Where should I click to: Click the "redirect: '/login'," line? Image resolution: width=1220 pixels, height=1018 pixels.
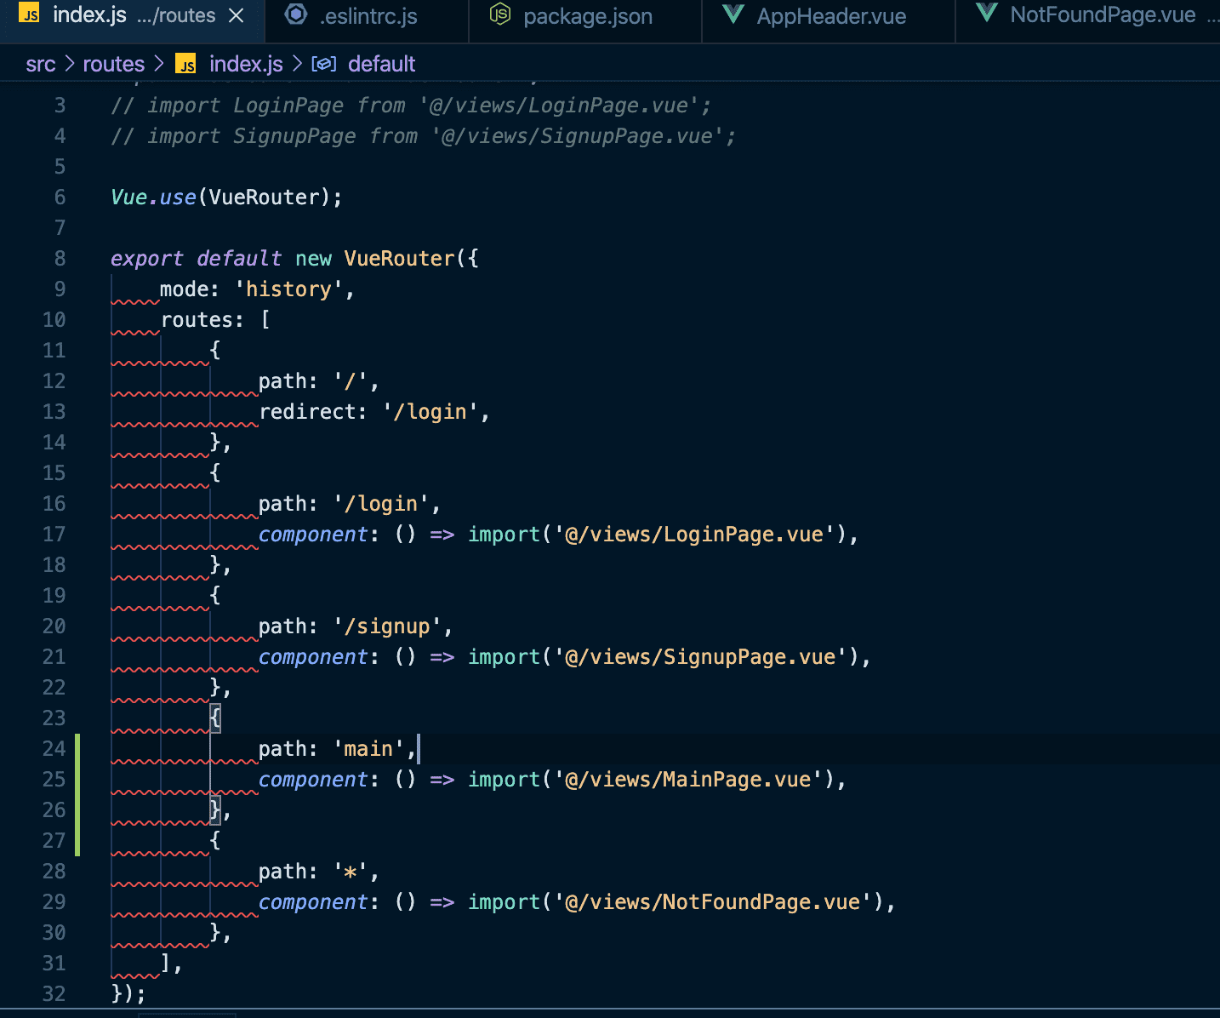pyautogui.click(x=374, y=412)
